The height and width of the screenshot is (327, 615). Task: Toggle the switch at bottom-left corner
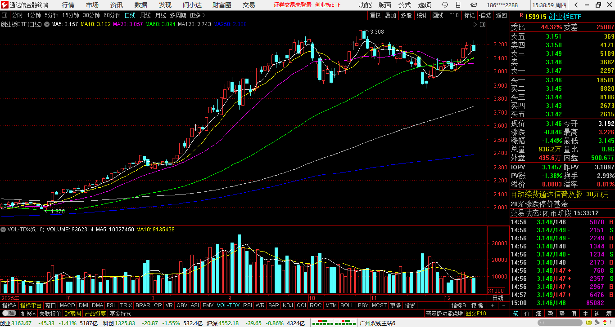click(x=9, y=313)
